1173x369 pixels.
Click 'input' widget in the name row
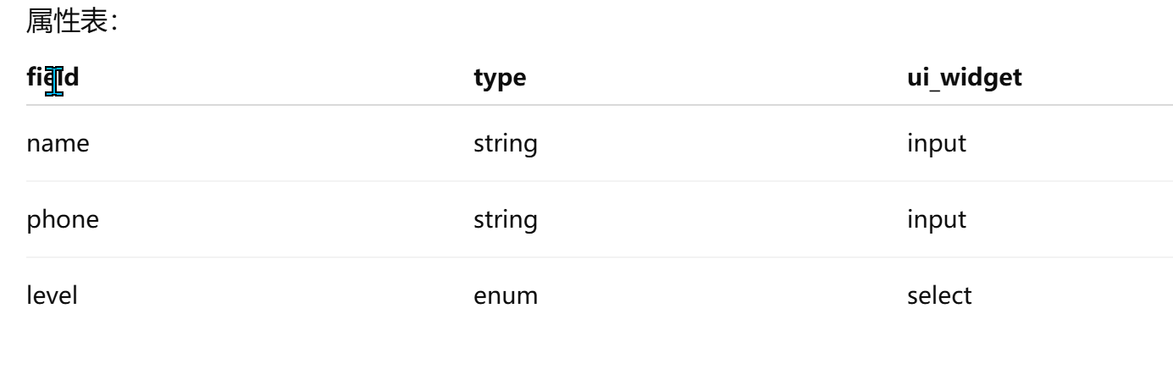click(936, 144)
